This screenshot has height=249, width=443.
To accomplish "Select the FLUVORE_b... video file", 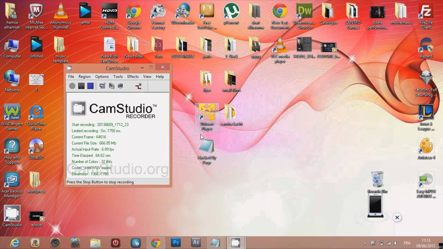I will tap(328, 50).
